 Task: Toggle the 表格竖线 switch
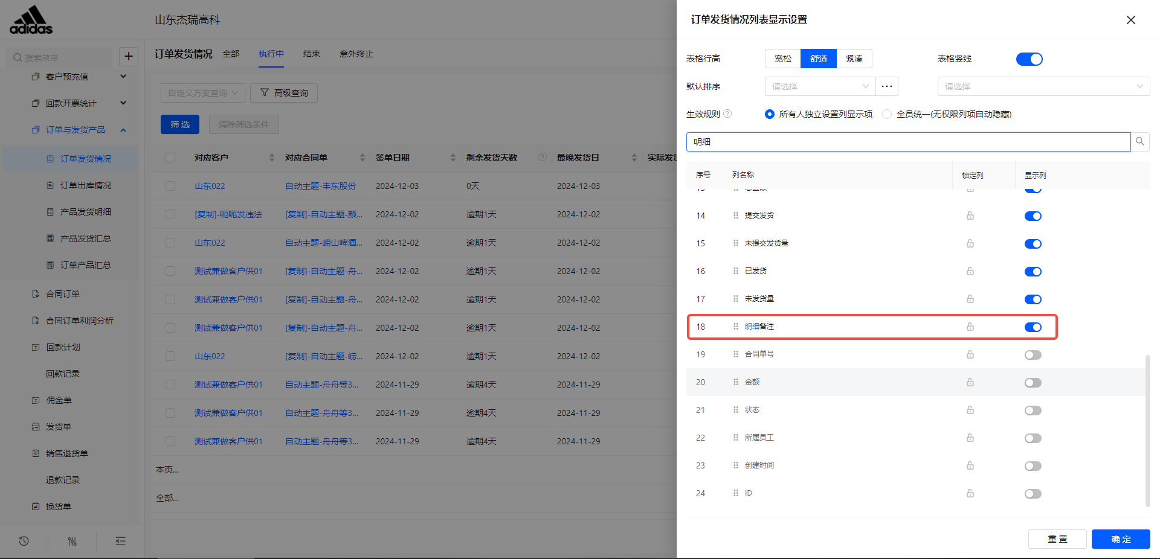tap(1029, 59)
